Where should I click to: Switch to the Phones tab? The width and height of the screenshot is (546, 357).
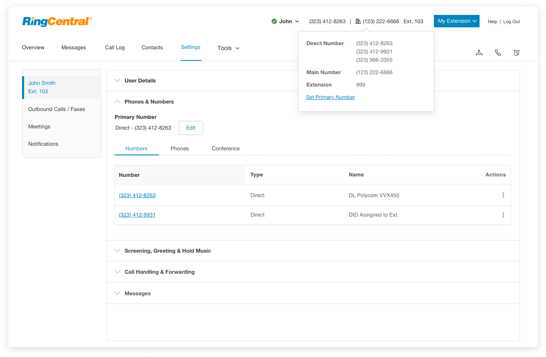179,148
